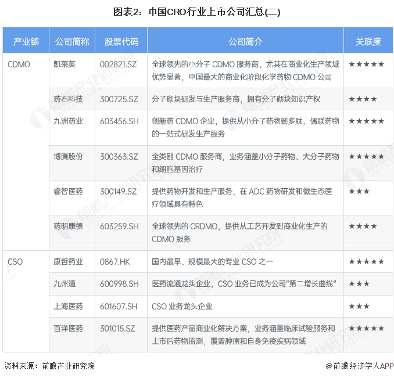The width and height of the screenshot is (394, 378).
Task: Click company name 博腾股份
Action: (68, 156)
